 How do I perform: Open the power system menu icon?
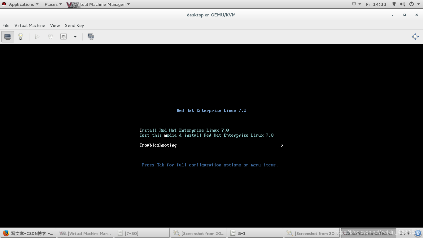(x=412, y=4)
